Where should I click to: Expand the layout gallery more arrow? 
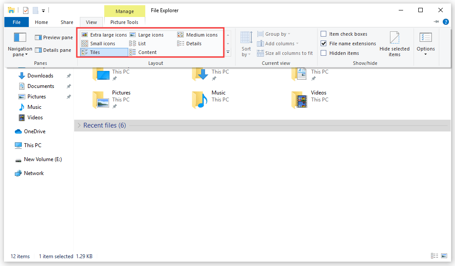pyautogui.click(x=228, y=52)
